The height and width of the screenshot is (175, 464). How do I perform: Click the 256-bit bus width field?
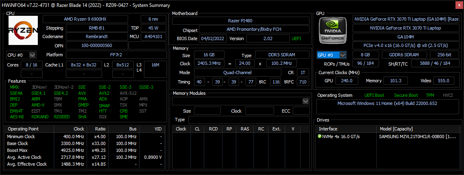[x=444, y=55]
